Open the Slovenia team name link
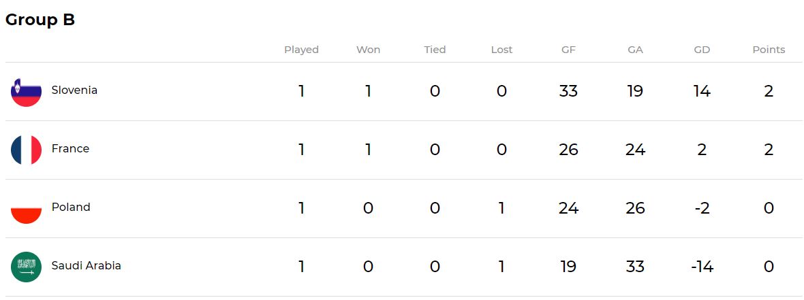The height and width of the screenshot is (300, 804). point(74,90)
